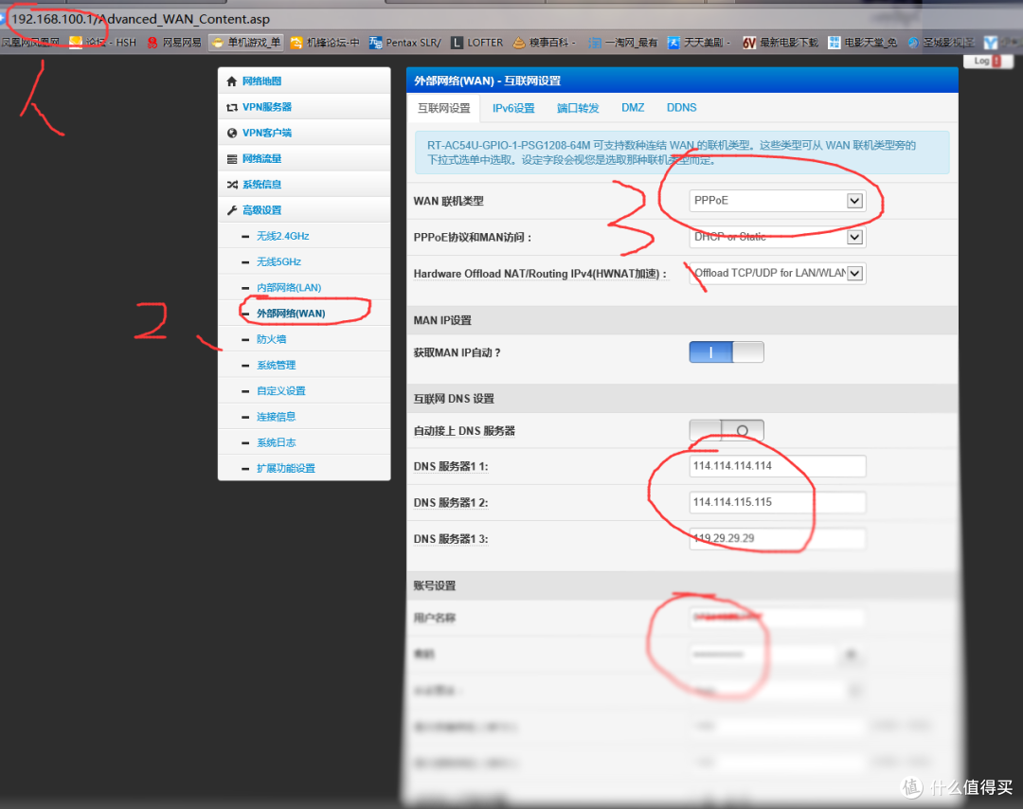Click the 高级设置 wrench icon

coord(232,210)
